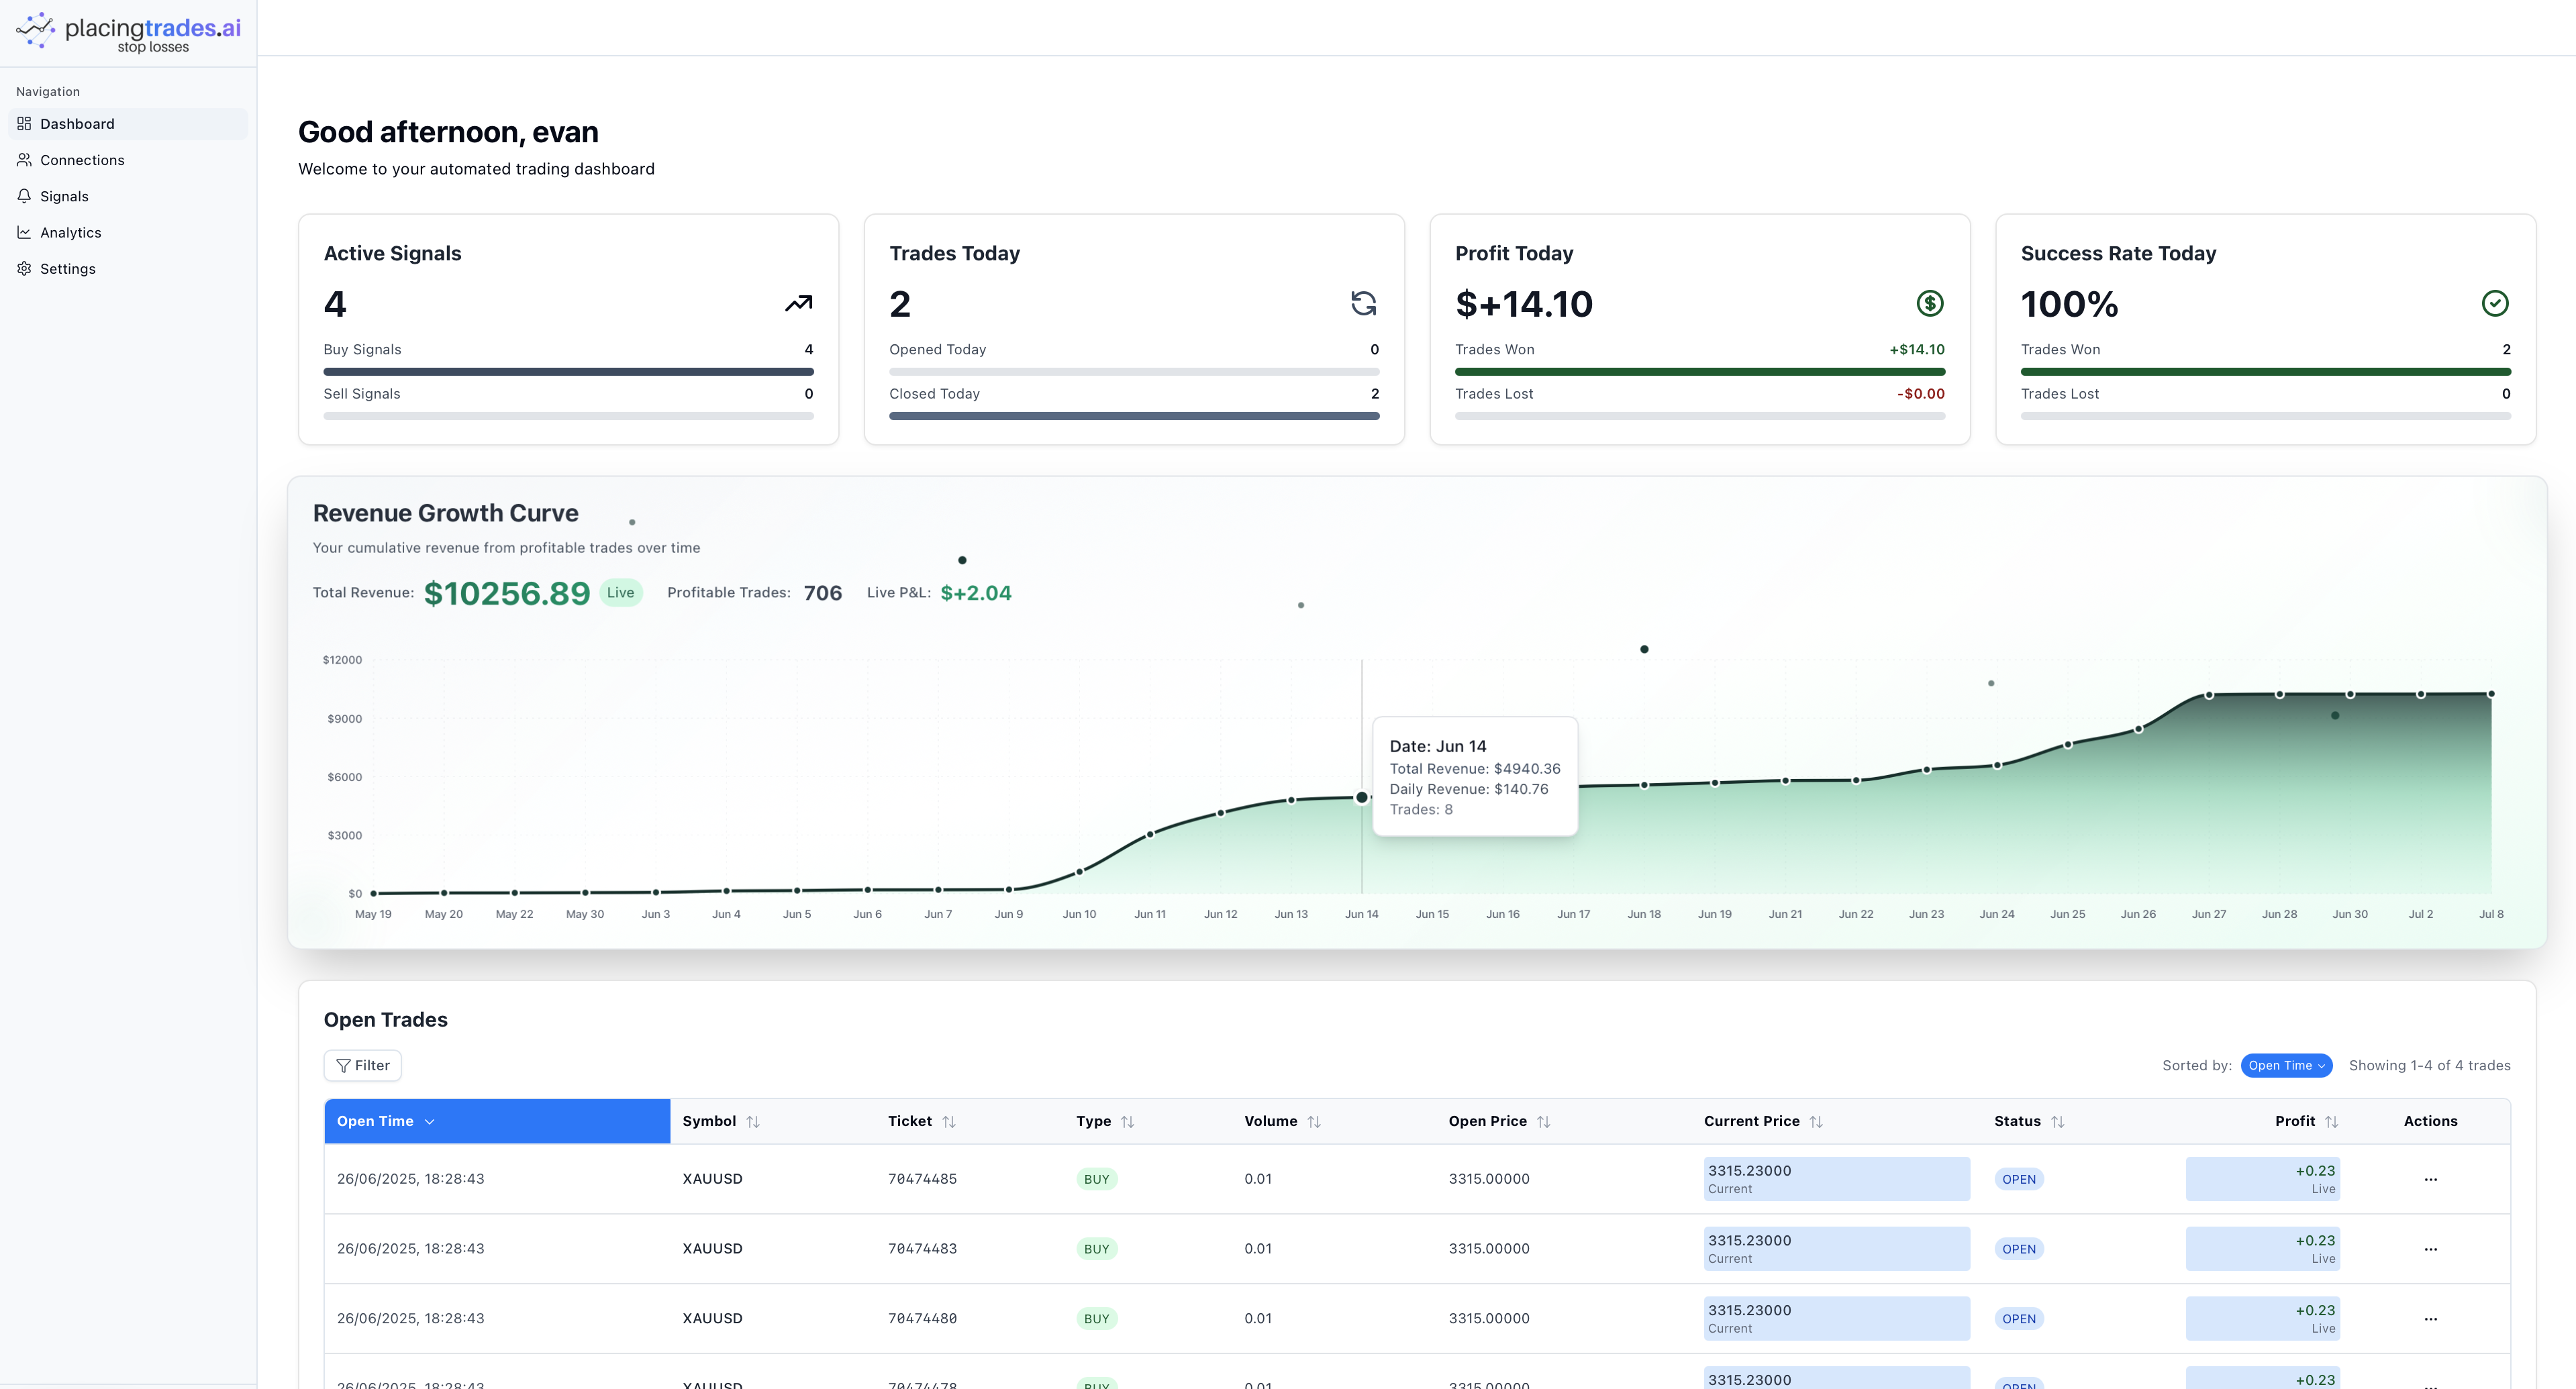
Task: Sort by Volume column arrows icon
Action: pyautogui.click(x=1314, y=1122)
